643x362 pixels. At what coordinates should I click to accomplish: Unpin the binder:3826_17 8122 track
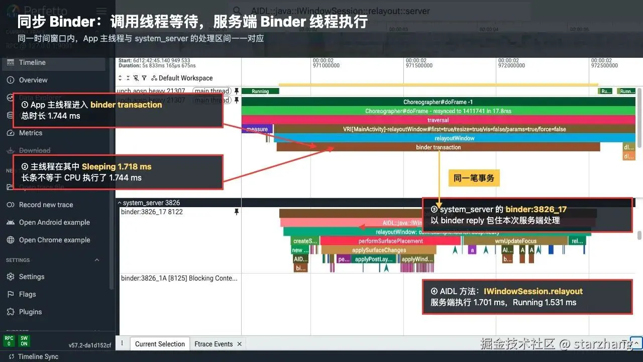(237, 212)
